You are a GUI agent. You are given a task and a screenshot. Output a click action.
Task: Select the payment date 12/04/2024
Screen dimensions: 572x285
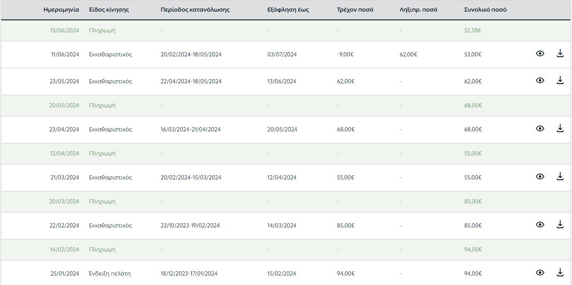point(65,153)
